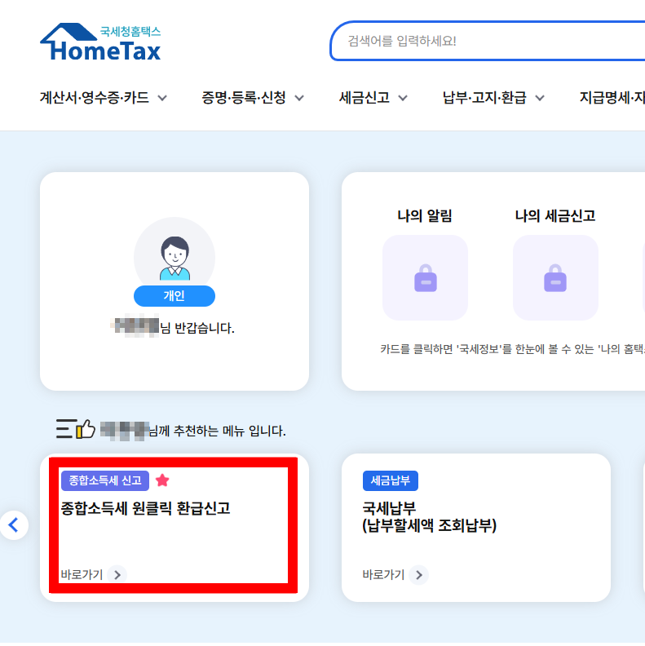The height and width of the screenshot is (646, 645).
Task: Click the '님 반갑습니다.' greeting text
Action: [197, 328]
